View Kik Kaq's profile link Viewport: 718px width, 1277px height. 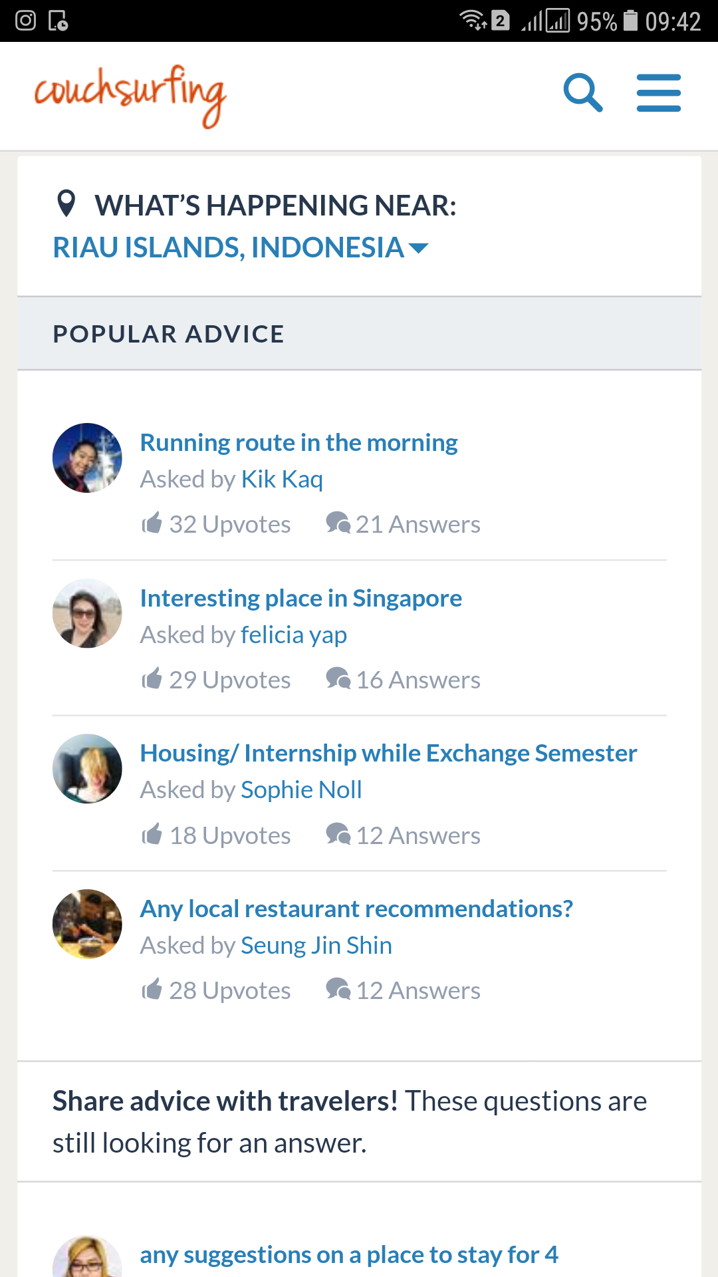point(282,480)
